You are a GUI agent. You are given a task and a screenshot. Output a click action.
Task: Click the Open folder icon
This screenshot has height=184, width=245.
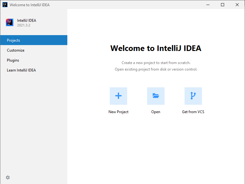pos(156,96)
